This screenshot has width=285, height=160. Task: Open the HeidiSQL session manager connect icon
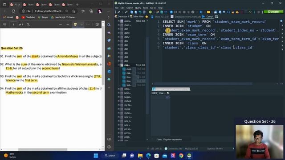coord(119,12)
